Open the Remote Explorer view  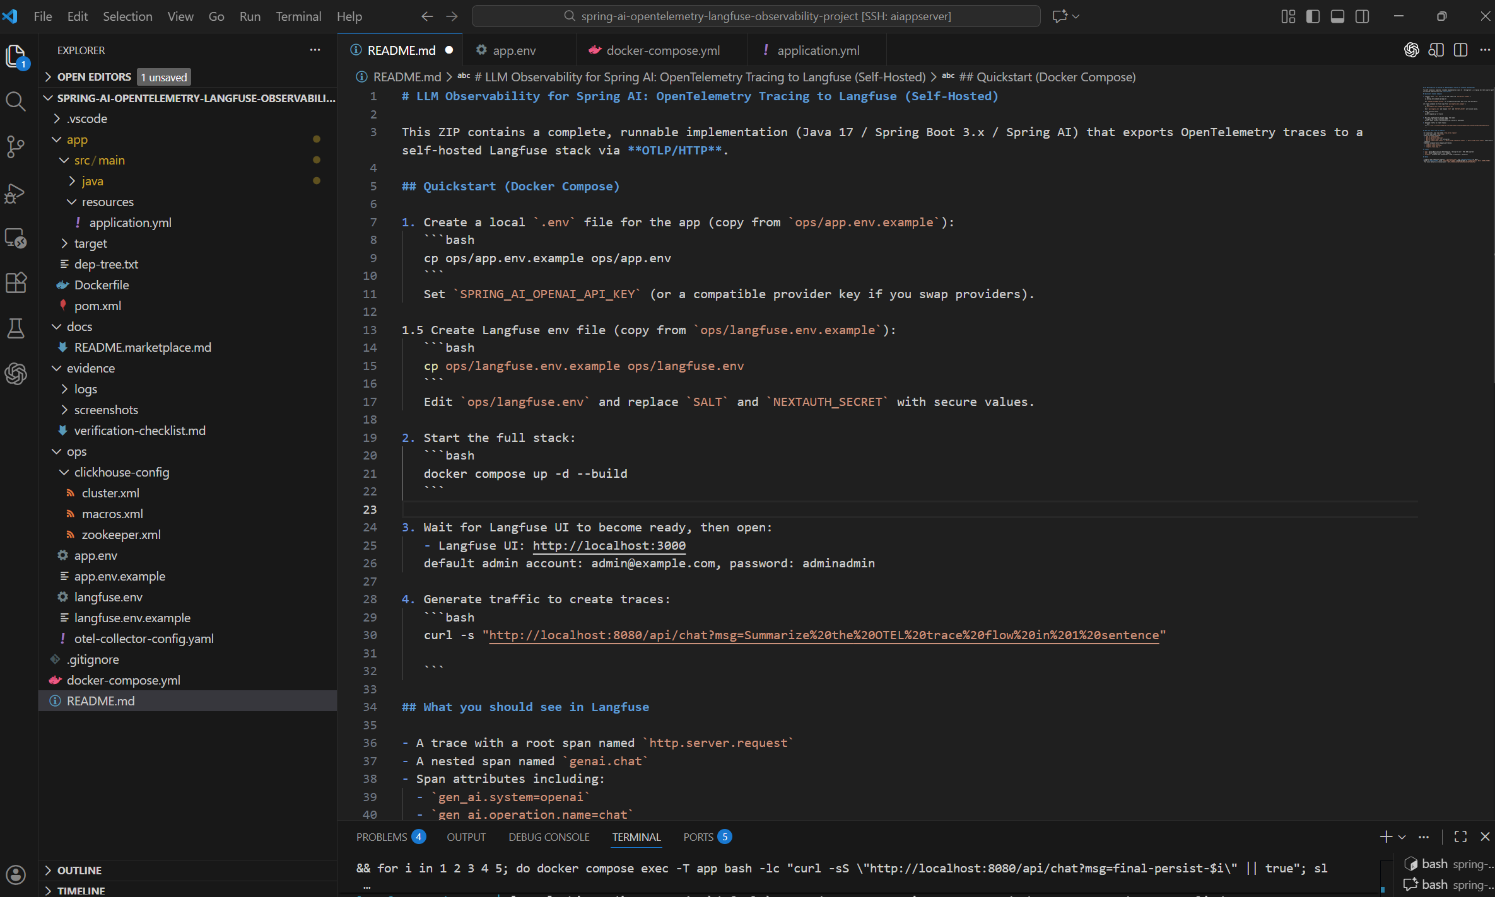click(16, 238)
